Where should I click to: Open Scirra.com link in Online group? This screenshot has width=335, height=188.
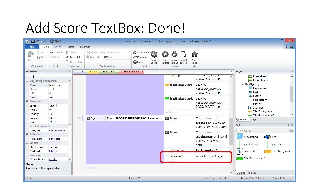pyautogui.click(x=141, y=53)
